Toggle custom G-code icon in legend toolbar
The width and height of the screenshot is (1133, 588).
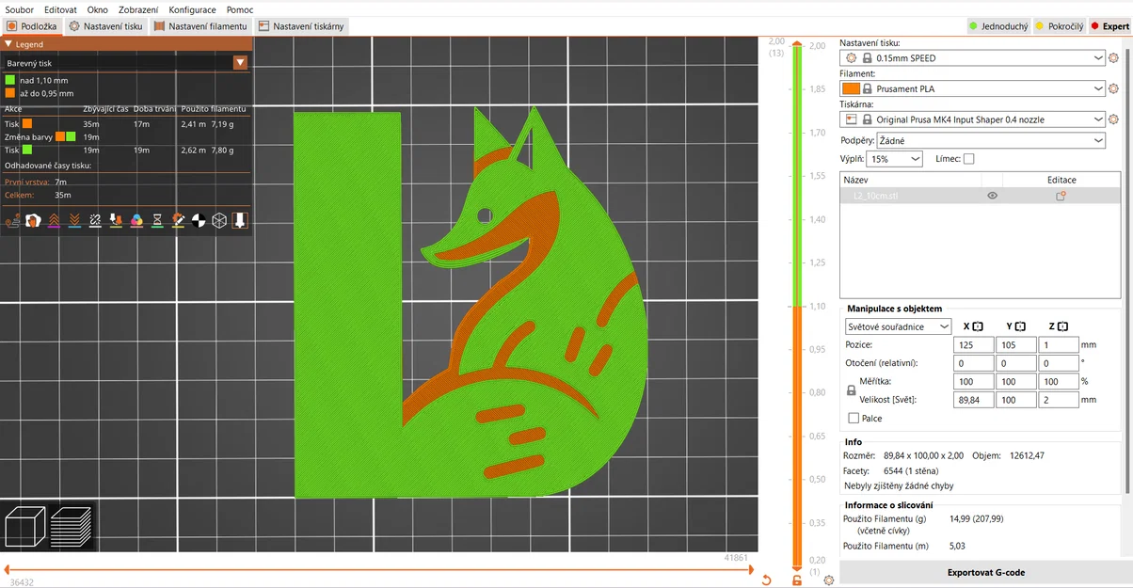[x=178, y=220]
